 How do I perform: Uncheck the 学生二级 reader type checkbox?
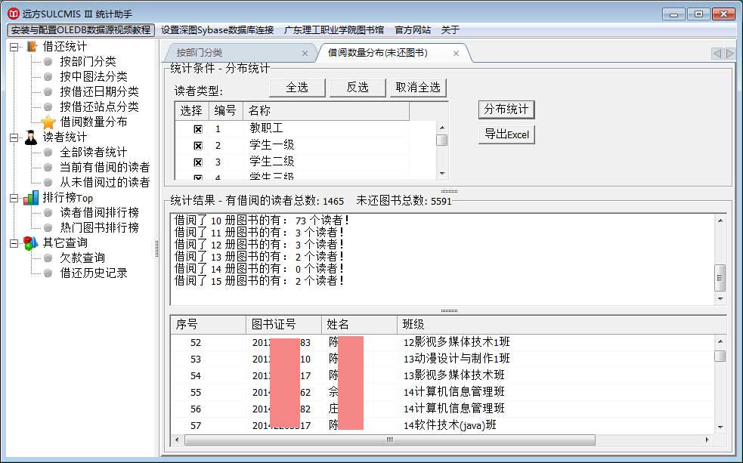coord(198,162)
